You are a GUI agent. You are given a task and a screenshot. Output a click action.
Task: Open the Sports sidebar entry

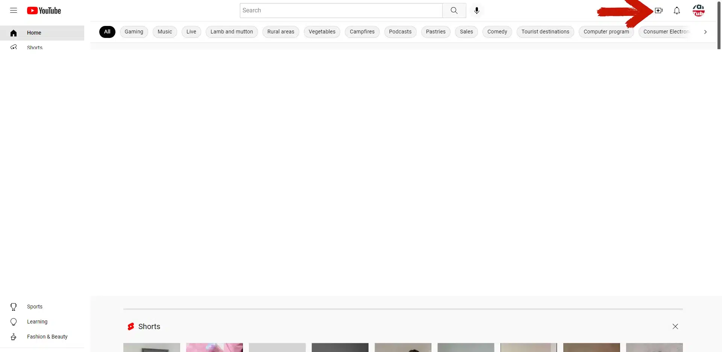[x=35, y=307]
